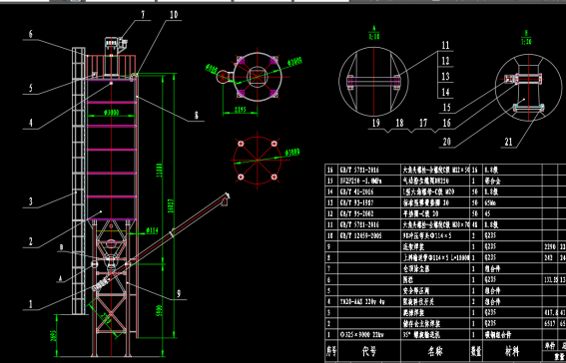
Task: Click balloon label 7 above the dust collector
Action: pos(143,15)
